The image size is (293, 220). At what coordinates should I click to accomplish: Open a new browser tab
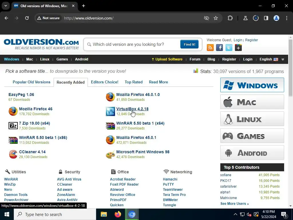click(84, 6)
